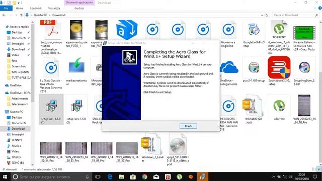
Task: Select Questo PC in navigation pane
Action: [x=17, y=112]
